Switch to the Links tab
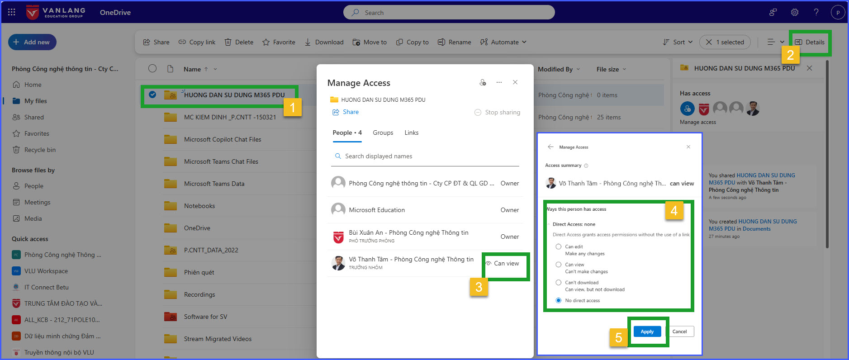The image size is (849, 360). 411,133
